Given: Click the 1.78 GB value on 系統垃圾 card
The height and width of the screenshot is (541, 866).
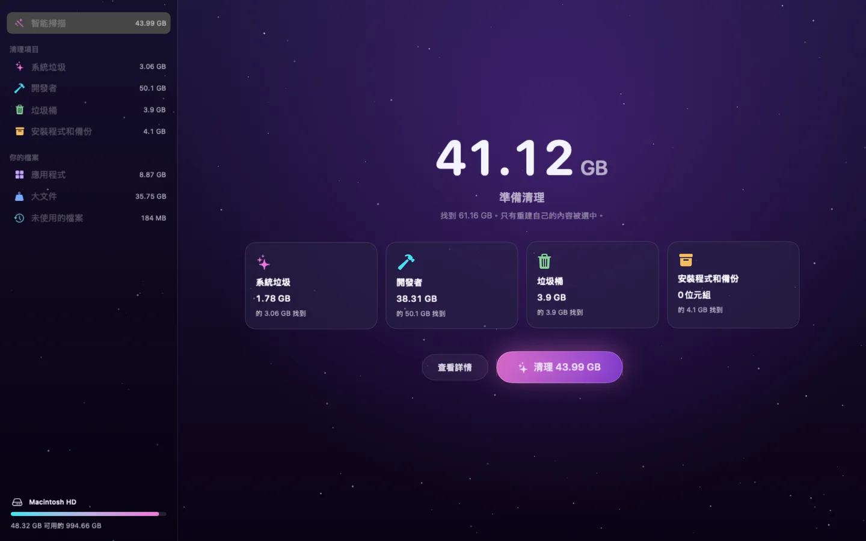Looking at the screenshot, I should pos(273,299).
